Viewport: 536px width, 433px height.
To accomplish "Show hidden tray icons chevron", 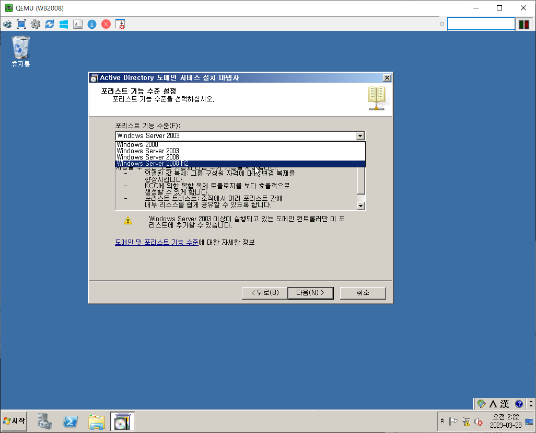I will pos(442,420).
